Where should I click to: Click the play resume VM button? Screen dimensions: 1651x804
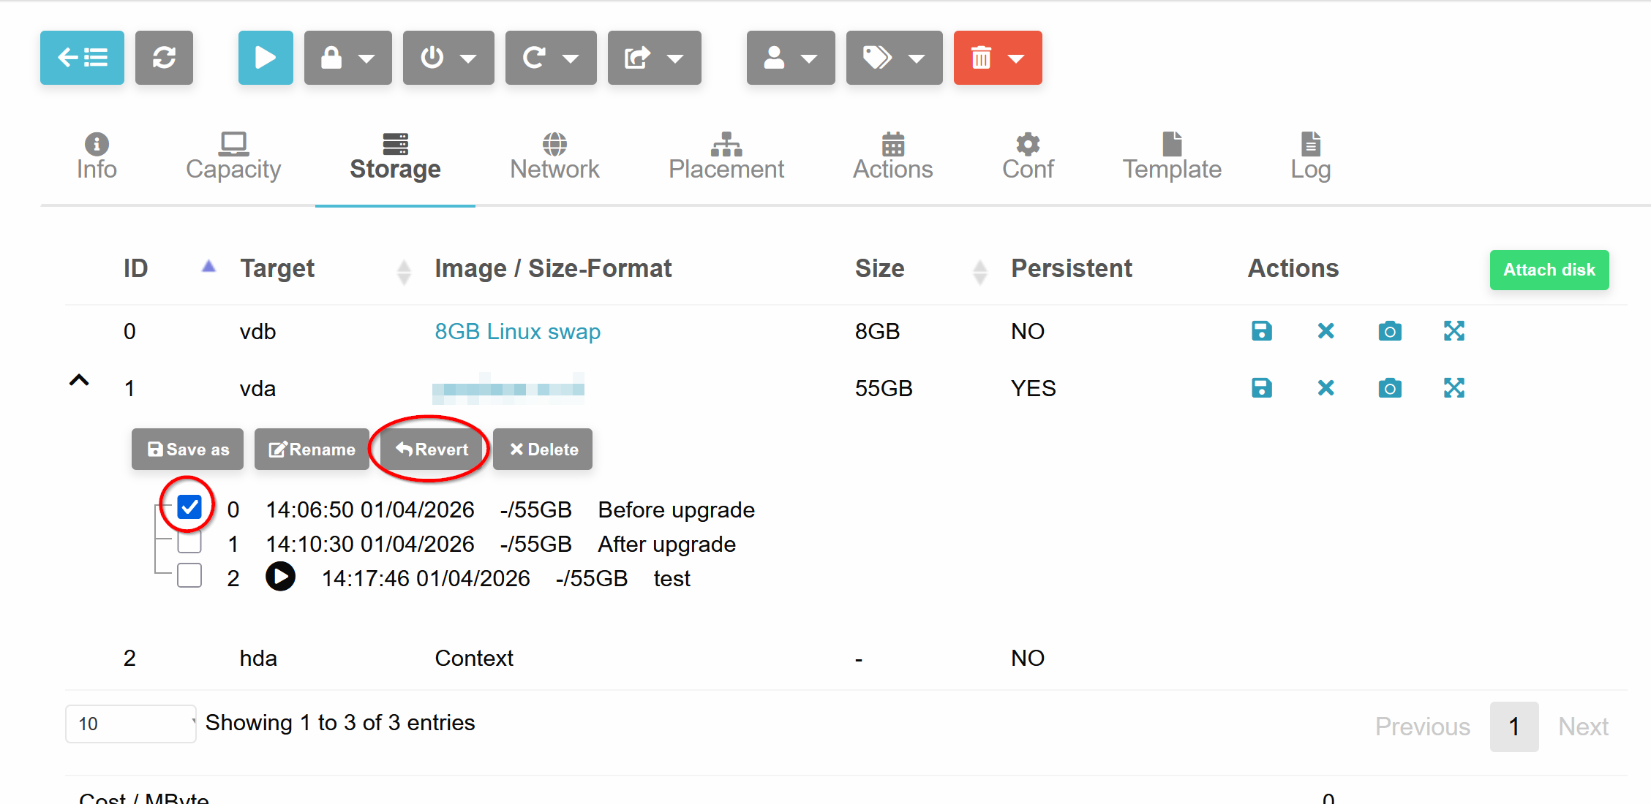coord(266,58)
